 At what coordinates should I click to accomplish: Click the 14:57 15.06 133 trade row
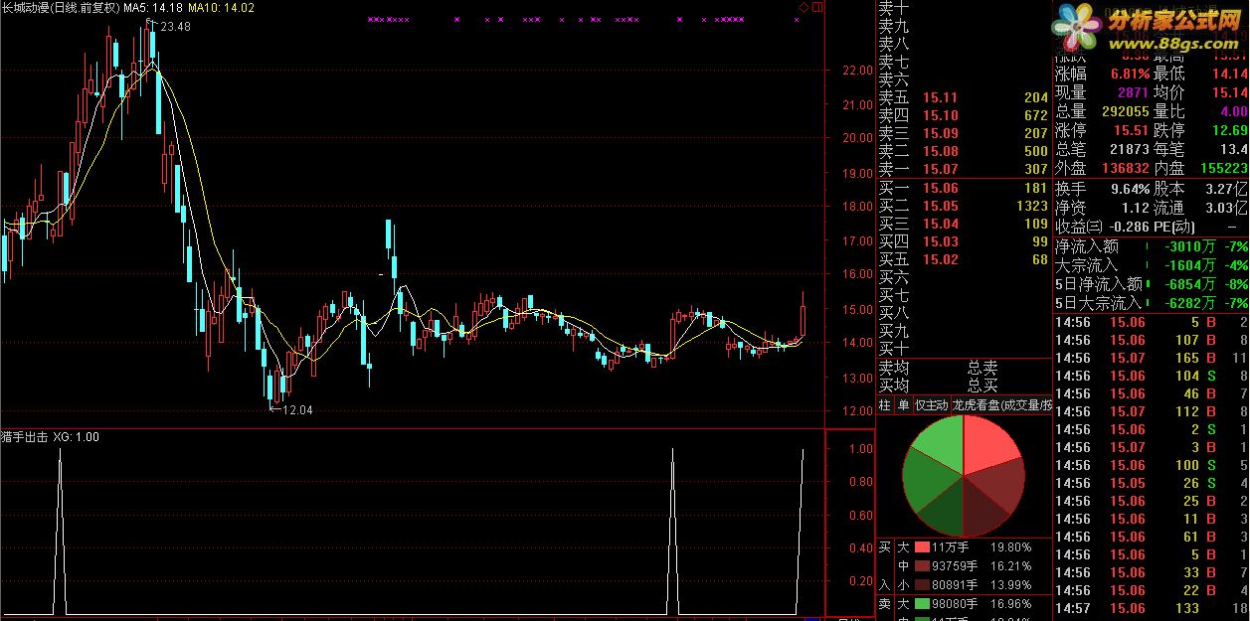tap(1152, 608)
